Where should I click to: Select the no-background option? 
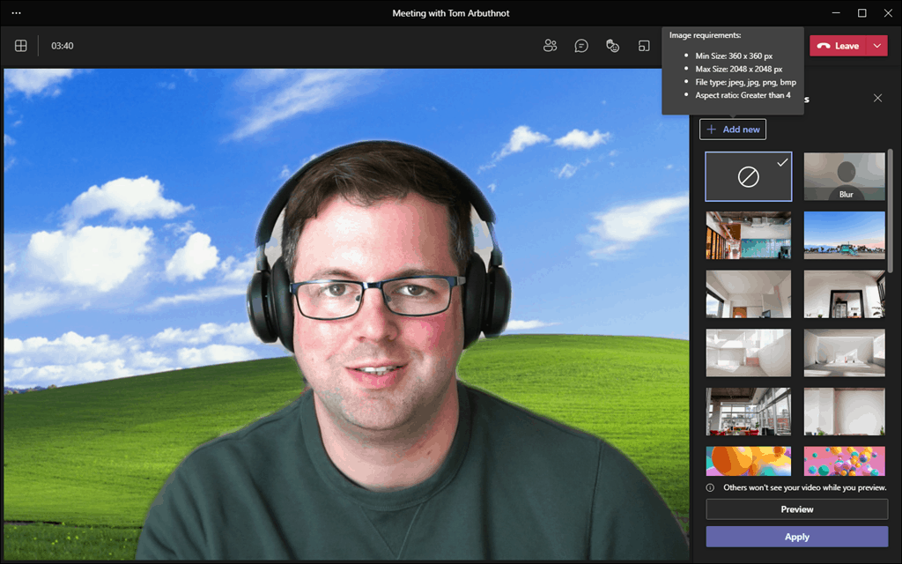click(748, 177)
